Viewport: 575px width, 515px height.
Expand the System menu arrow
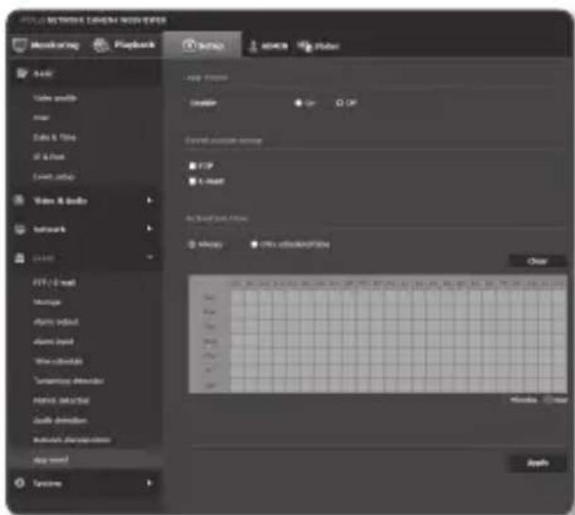point(149,483)
